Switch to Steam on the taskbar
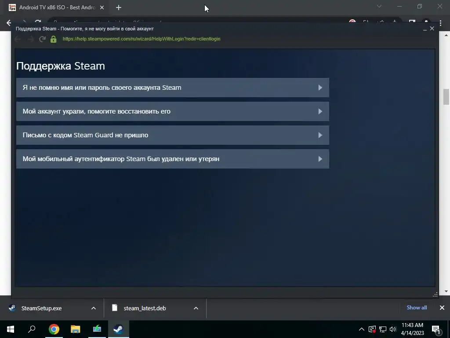Viewport: 450px width, 338px height. point(118,329)
